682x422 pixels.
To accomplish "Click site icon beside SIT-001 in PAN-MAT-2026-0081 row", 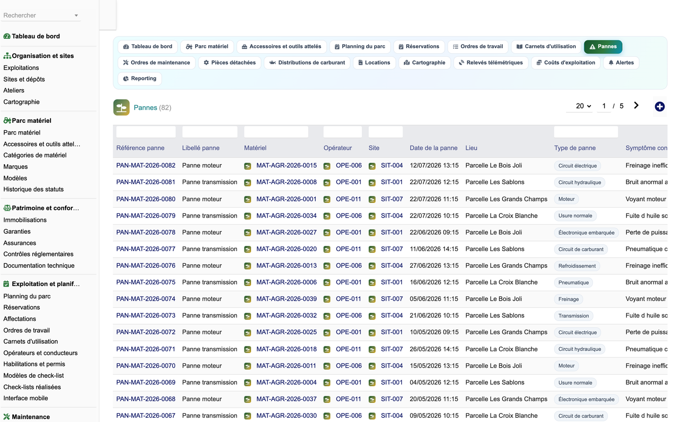I will point(372,183).
